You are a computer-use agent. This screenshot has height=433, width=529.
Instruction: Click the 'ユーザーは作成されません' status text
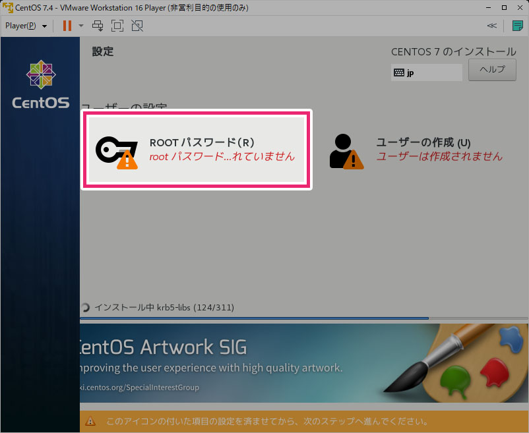tap(439, 156)
